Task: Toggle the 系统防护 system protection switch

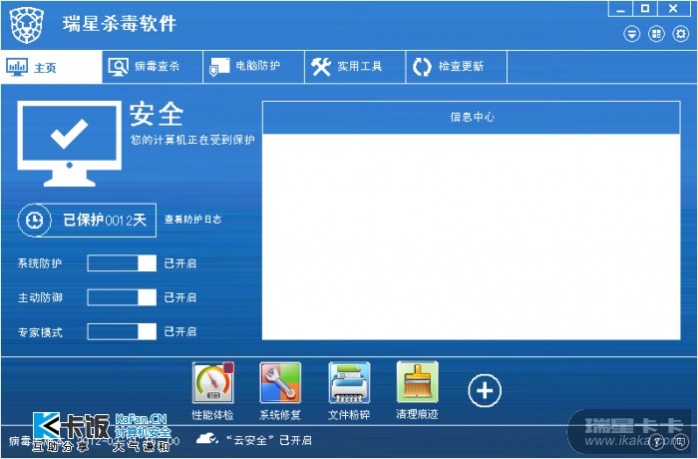Action: pos(122,263)
